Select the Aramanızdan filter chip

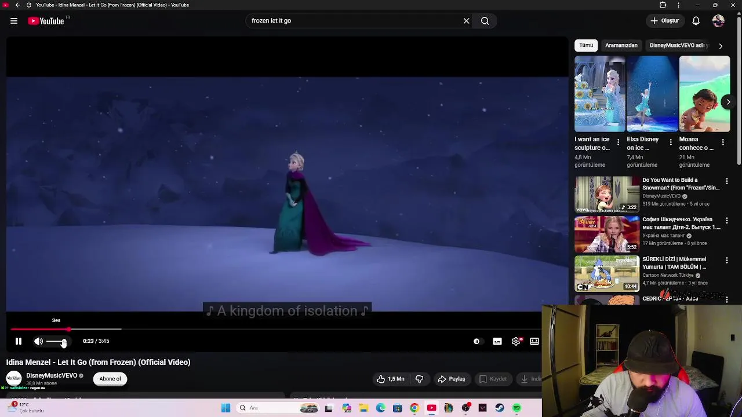621,45
